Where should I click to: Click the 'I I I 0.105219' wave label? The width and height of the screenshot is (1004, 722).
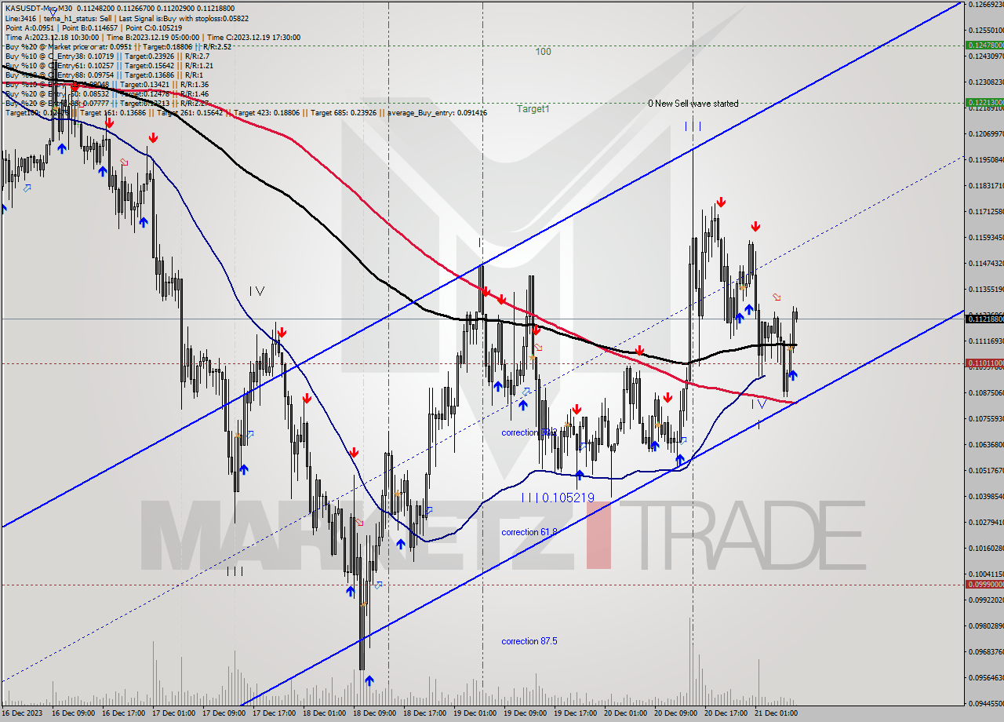(558, 498)
